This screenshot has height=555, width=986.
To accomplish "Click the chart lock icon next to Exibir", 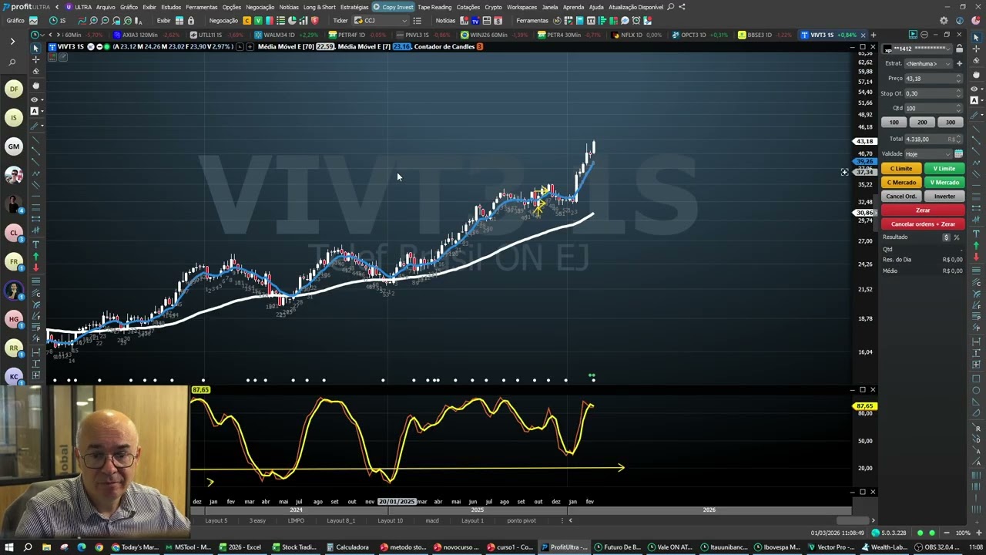I will [x=190, y=21].
